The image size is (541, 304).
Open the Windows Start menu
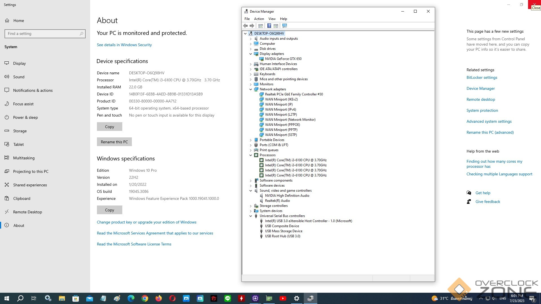tap(7, 298)
